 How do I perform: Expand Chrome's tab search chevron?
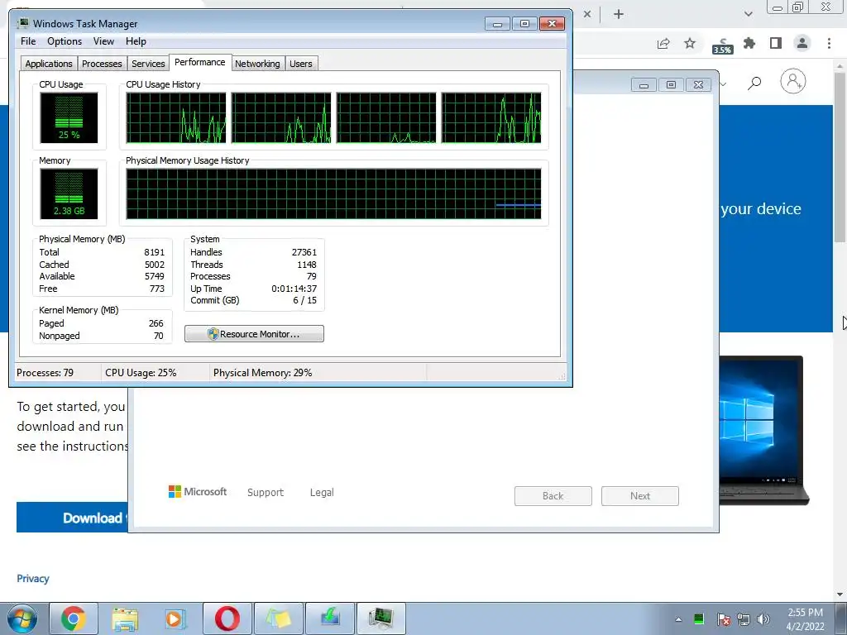pyautogui.click(x=748, y=14)
